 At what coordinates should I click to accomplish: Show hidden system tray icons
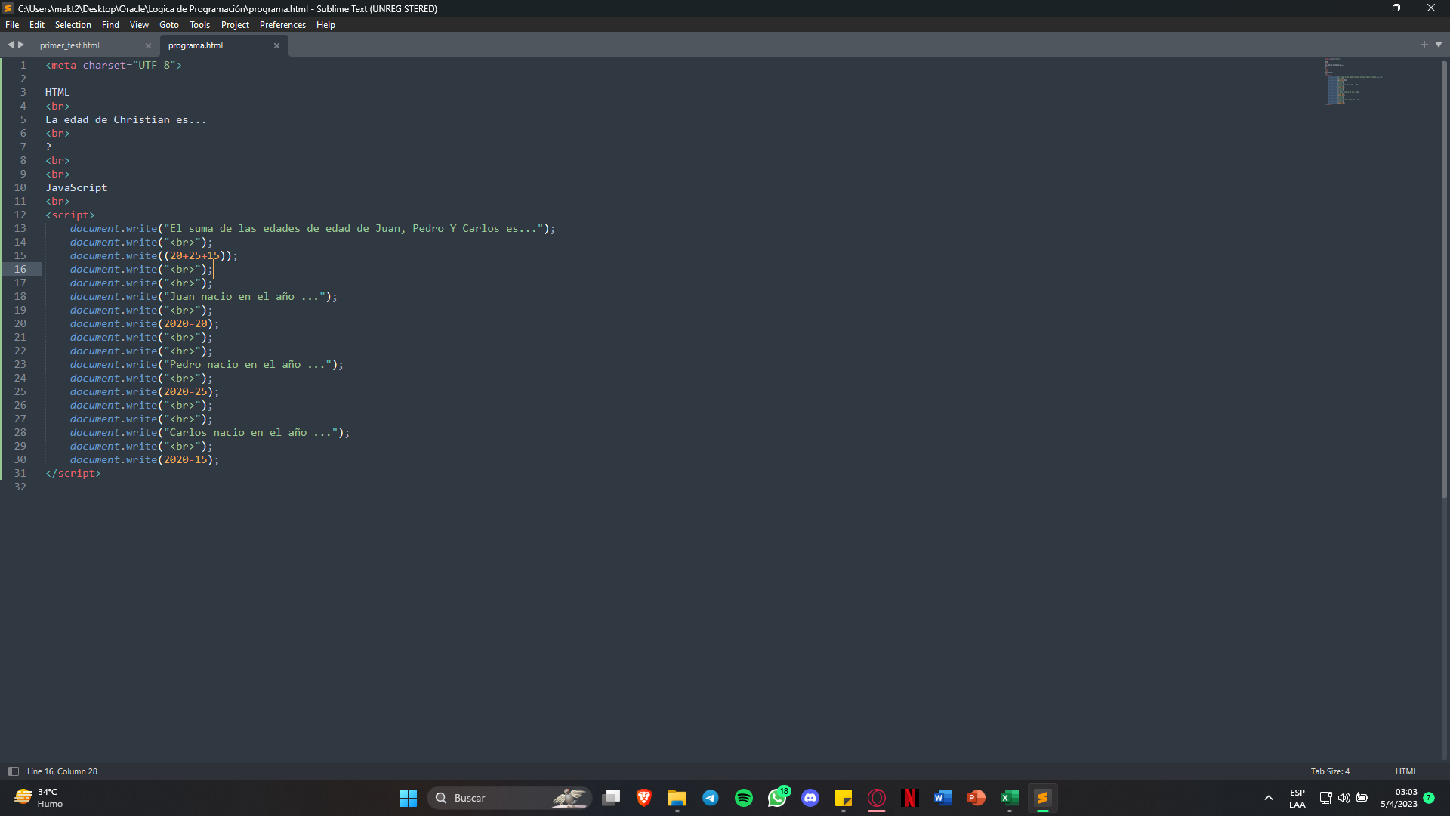click(x=1269, y=798)
